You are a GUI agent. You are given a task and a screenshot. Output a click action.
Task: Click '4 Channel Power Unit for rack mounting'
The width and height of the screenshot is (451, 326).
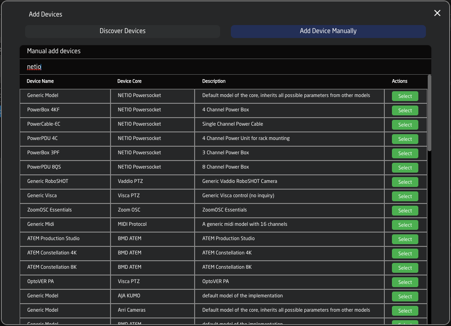tap(246, 138)
